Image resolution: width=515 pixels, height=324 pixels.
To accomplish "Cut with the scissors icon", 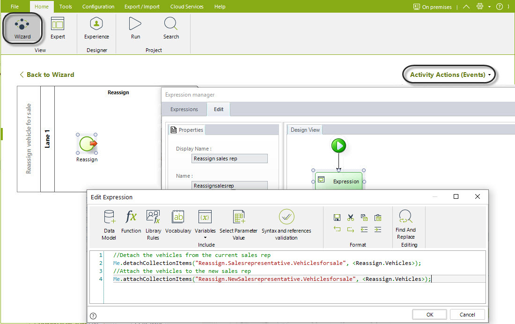I will (x=351, y=218).
